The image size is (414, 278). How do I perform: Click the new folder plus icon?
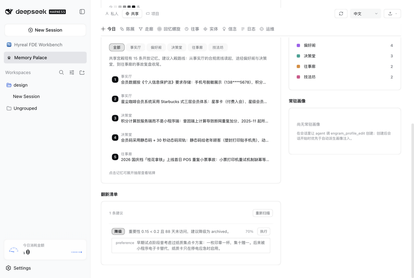click(82, 72)
